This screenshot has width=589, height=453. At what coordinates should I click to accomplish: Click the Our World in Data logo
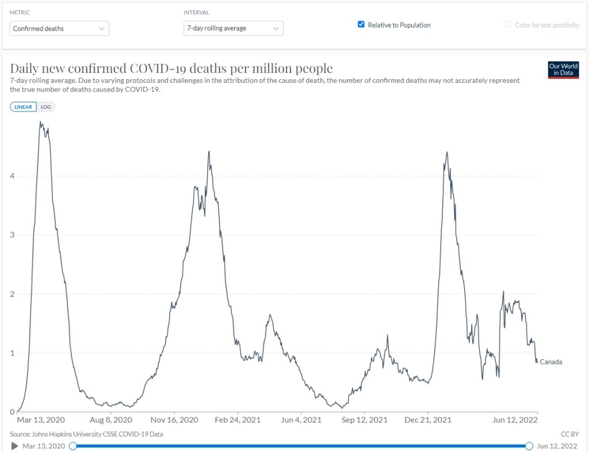click(563, 70)
